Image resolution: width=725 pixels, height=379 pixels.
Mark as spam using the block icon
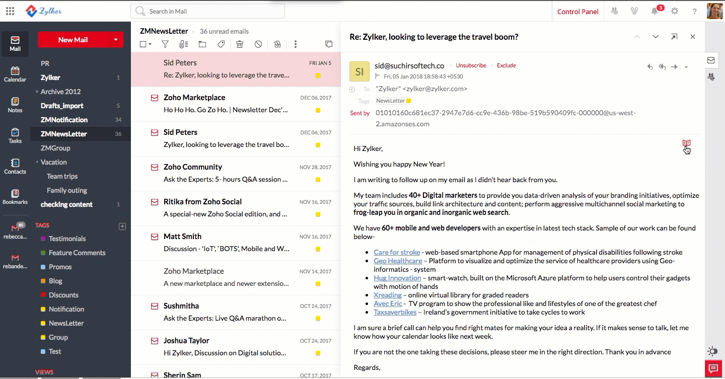258,44
